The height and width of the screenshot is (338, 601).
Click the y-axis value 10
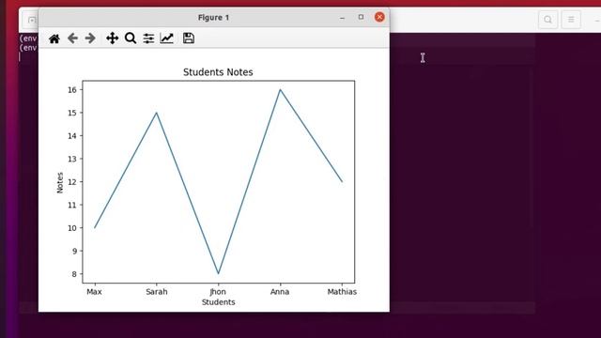pyautogui.click(x=72, y=228)
